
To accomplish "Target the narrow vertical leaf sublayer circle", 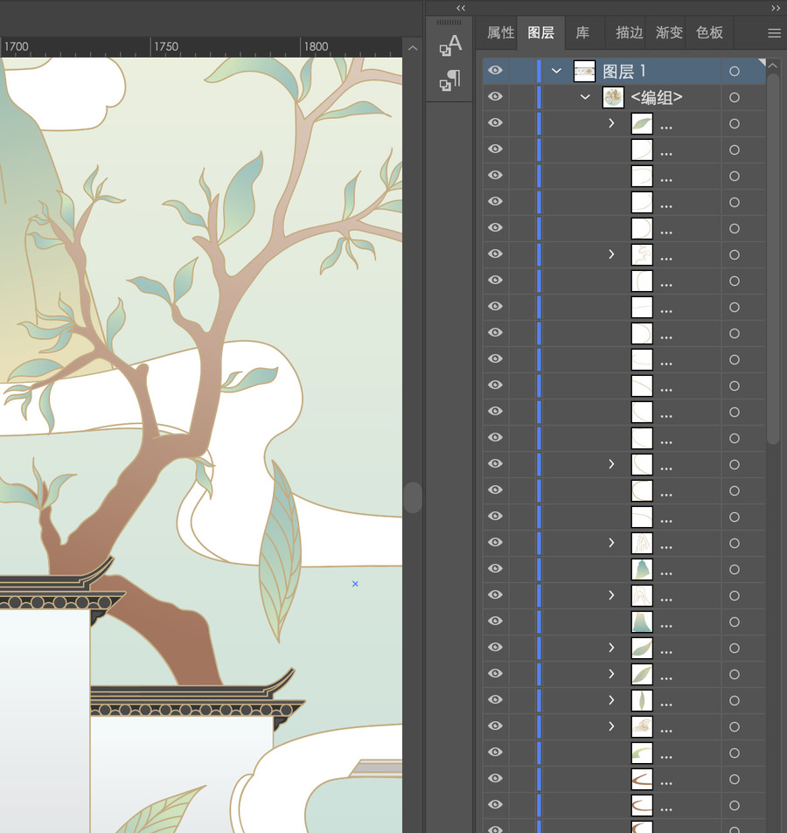I will point(735,700).
